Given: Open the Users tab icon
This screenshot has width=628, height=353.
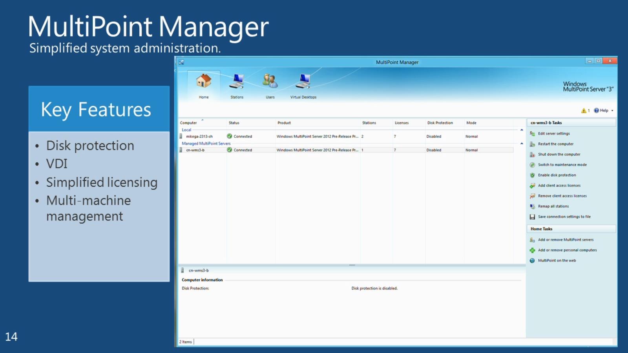Looking at the screenshot, I should click(x=270, y=81).
